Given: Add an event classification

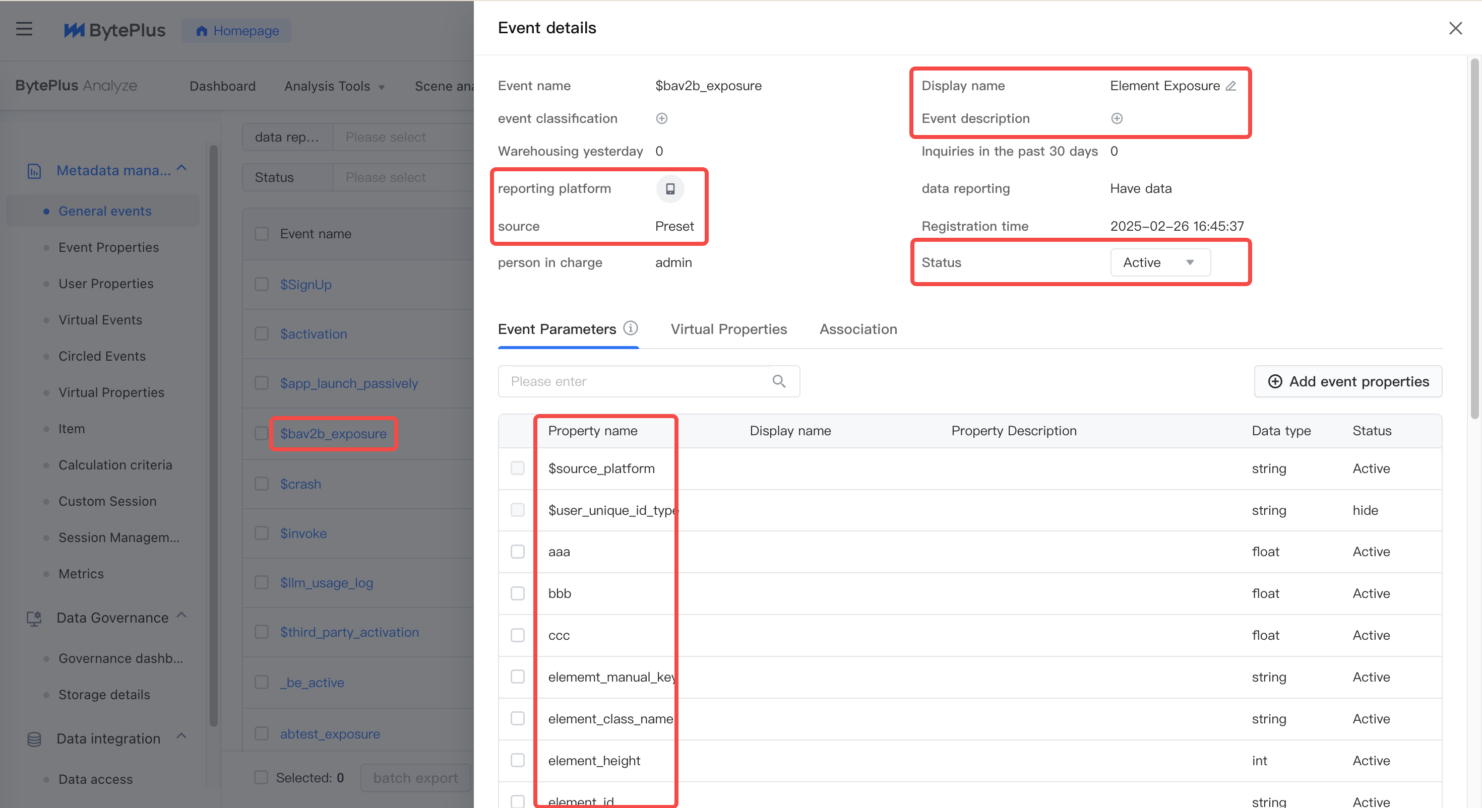Looking at the screenshot, I should pos(661,118).
